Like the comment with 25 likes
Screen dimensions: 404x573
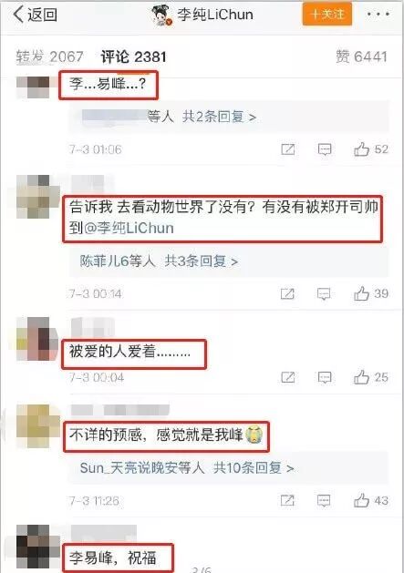pos(370,377)
